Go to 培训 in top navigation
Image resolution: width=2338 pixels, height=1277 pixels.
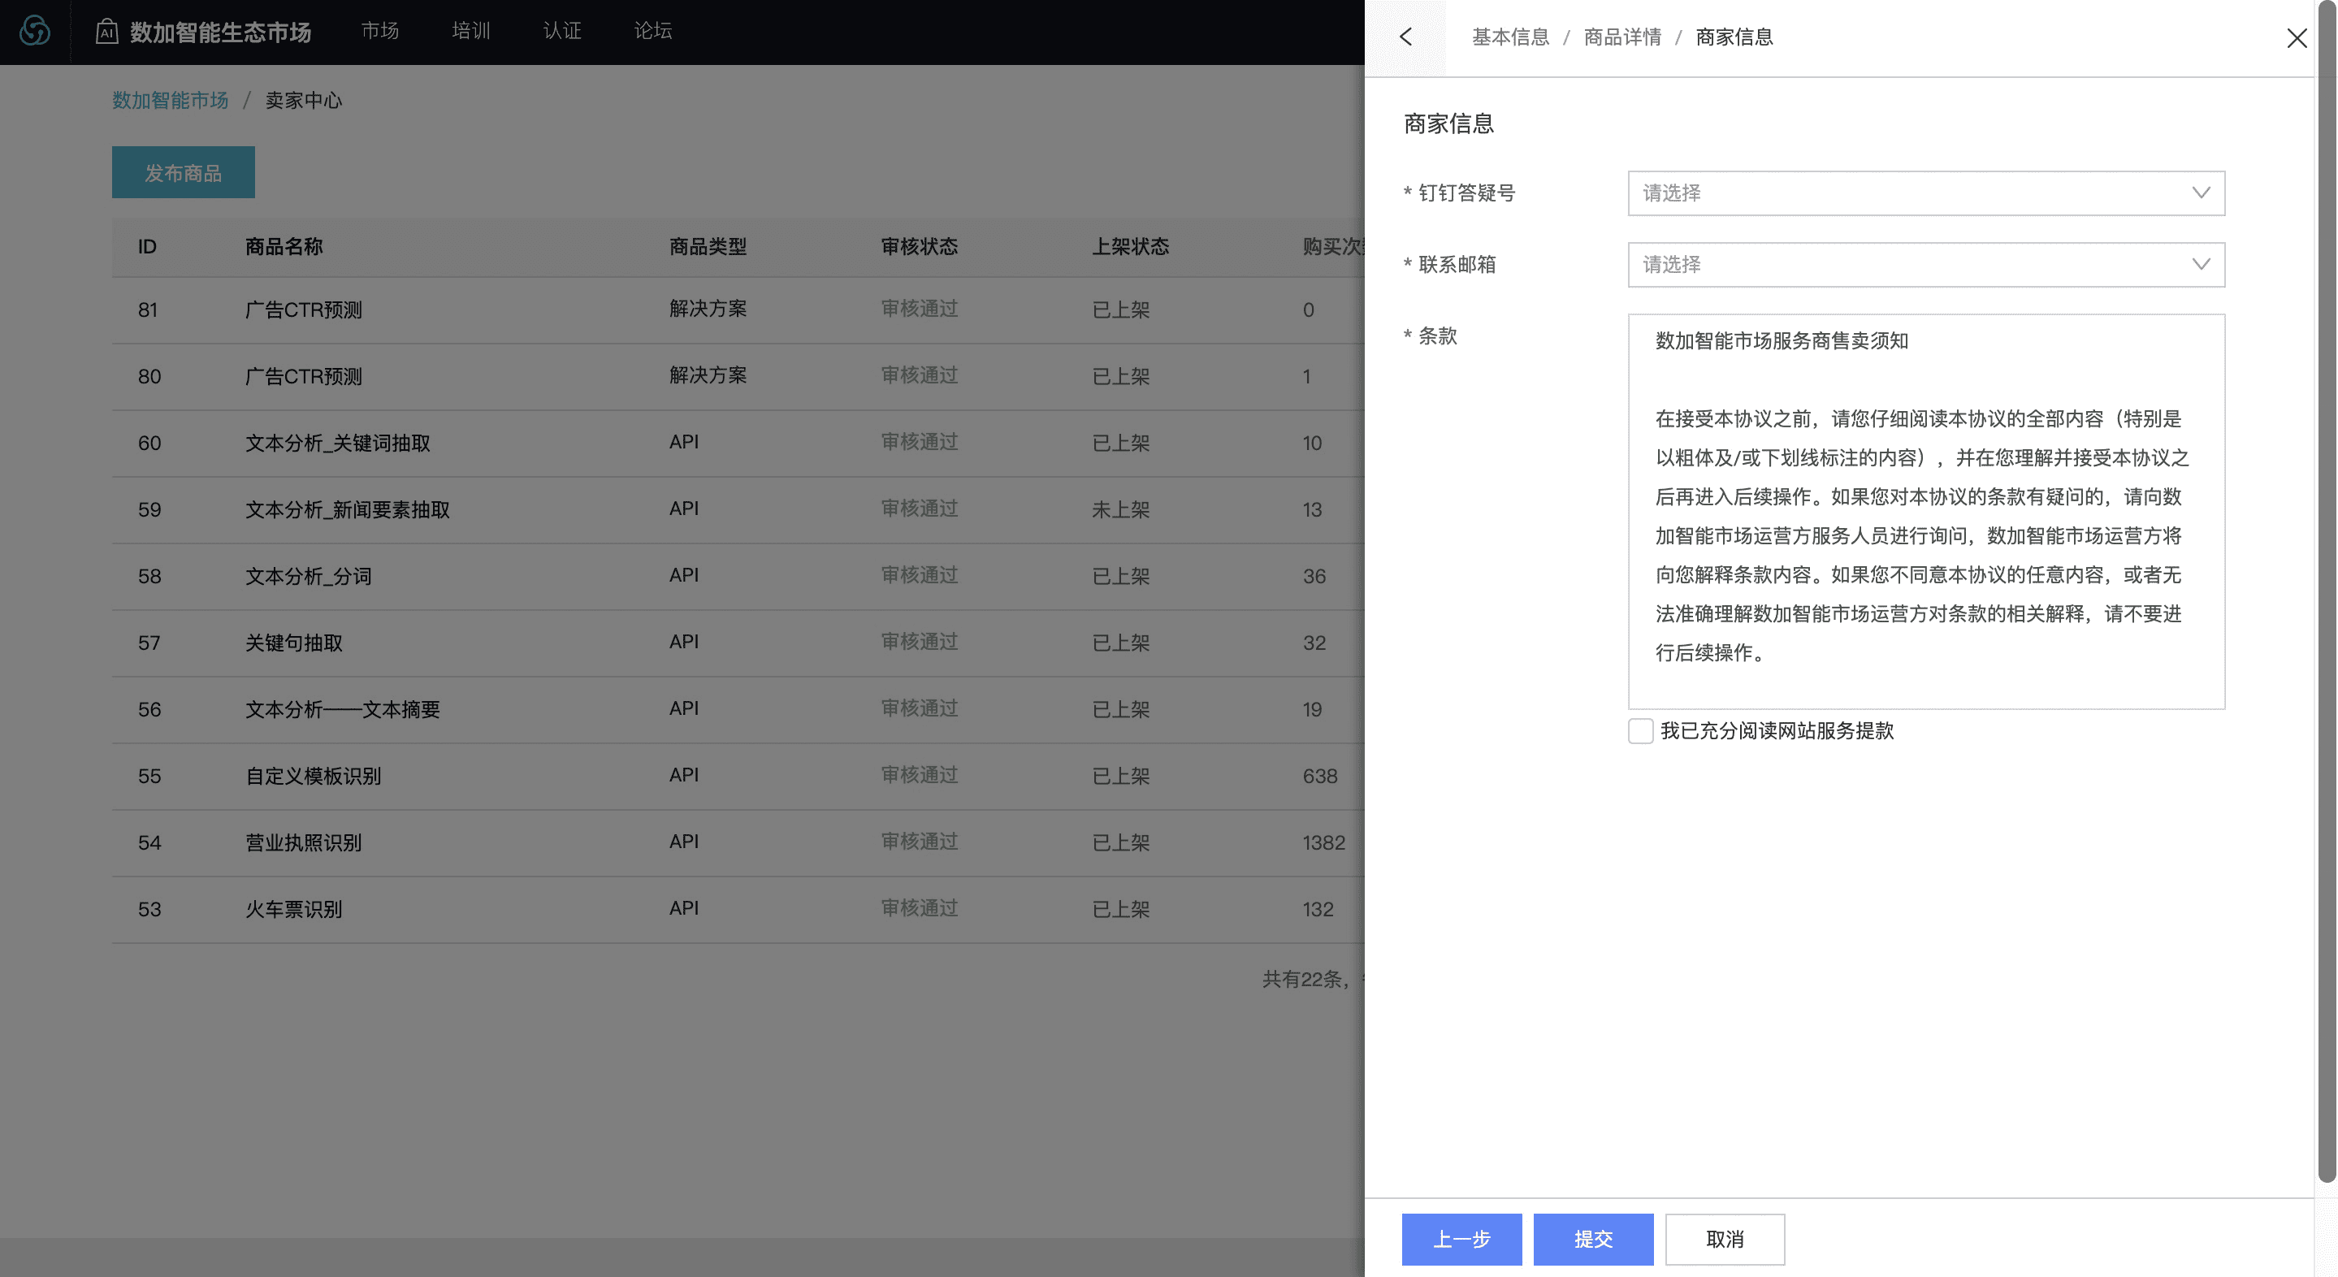click(471, 32)
